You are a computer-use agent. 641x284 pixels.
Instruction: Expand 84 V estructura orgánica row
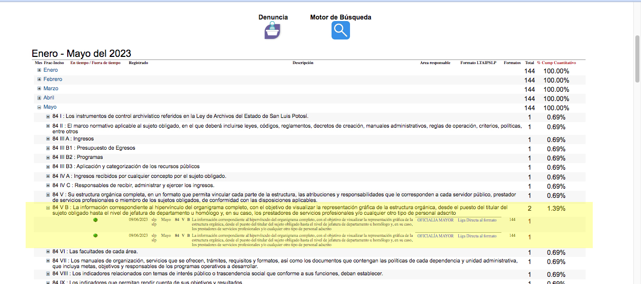tap(49, 195)
